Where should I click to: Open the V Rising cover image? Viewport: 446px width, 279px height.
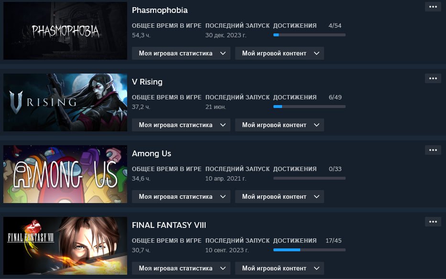tap(65, 102)
